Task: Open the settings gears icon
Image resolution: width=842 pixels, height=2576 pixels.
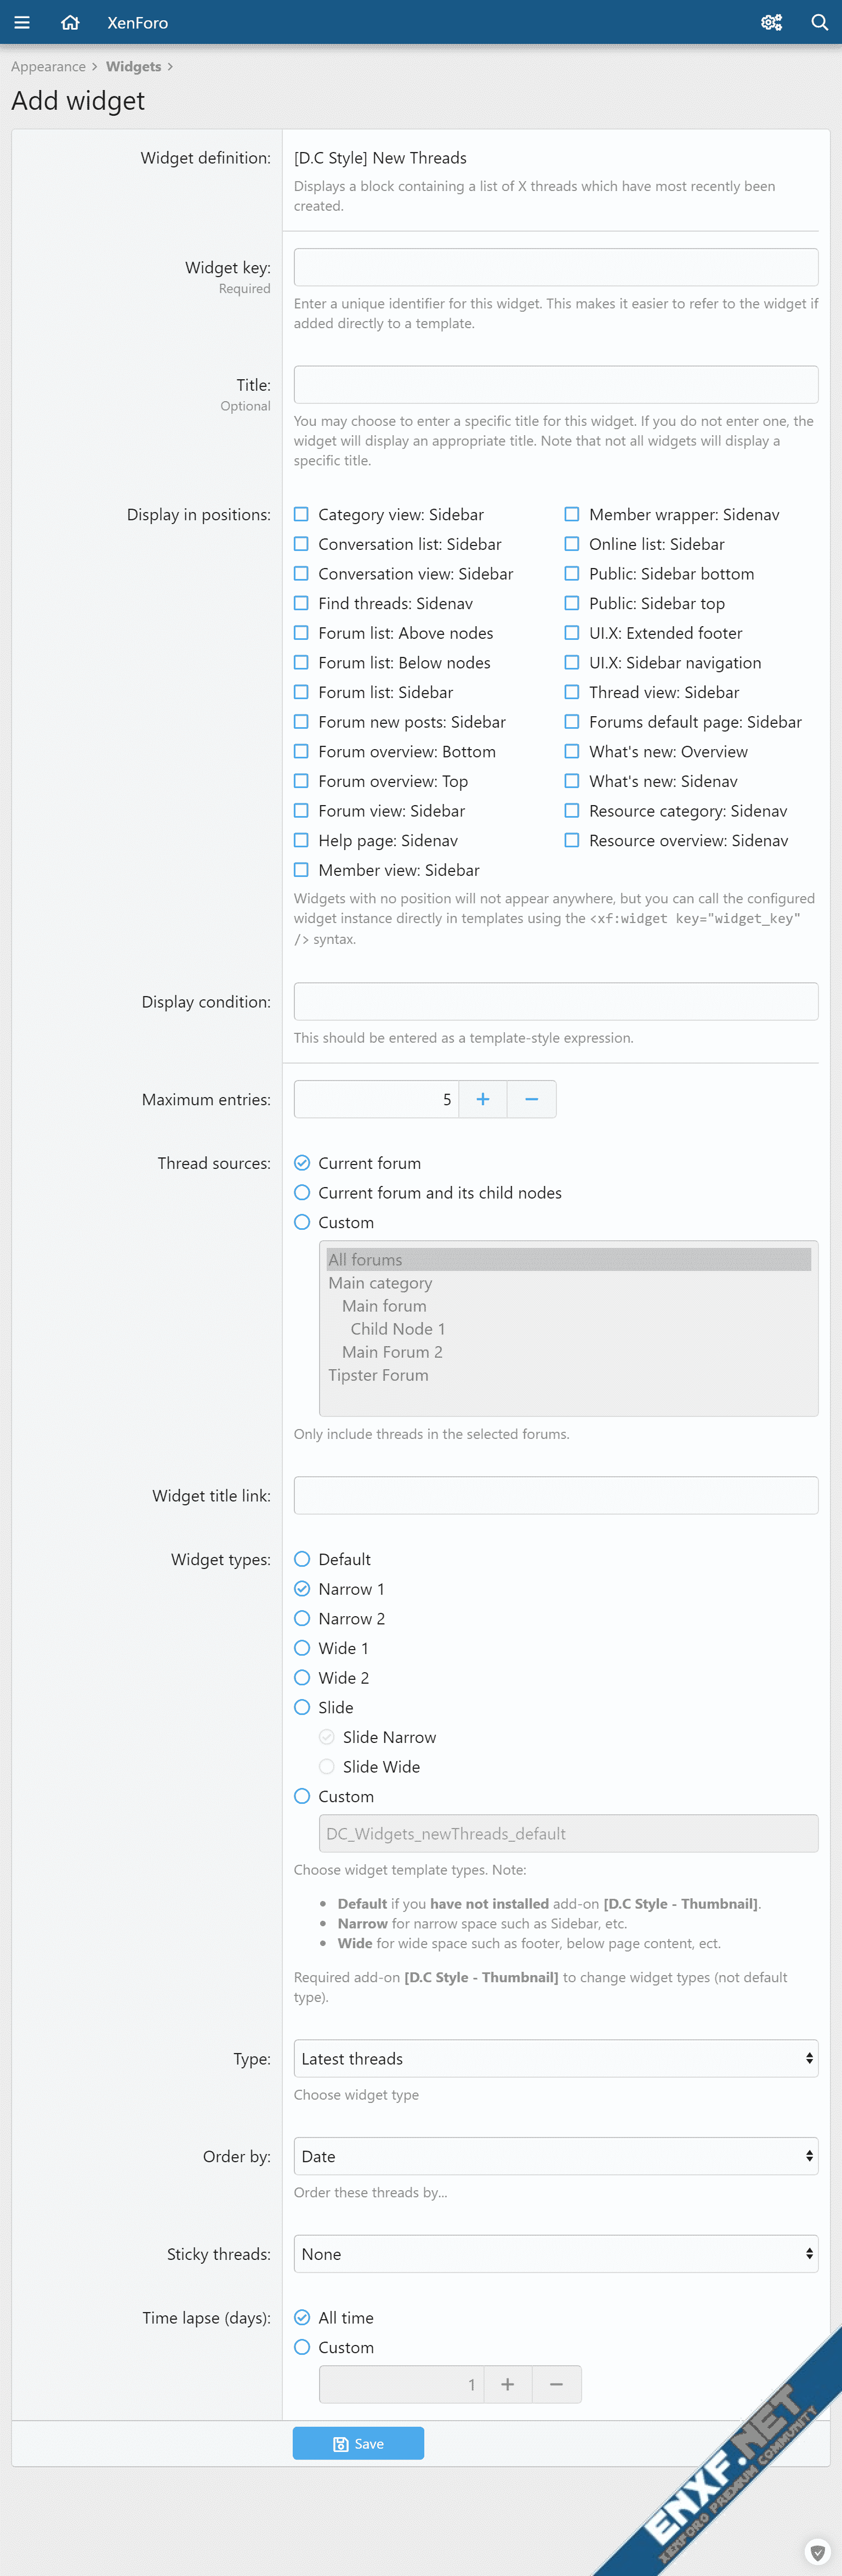Action: click(771, 22)
